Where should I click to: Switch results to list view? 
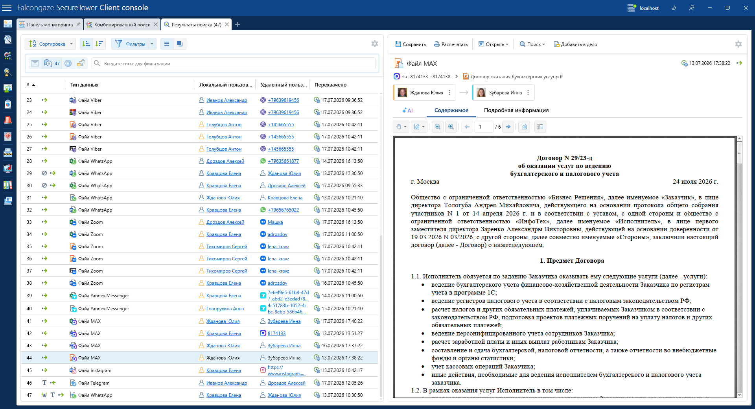[x=167, y=44]
